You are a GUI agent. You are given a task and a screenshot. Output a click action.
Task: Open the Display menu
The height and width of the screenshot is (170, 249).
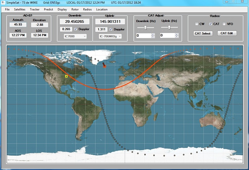(x=62, y=10)
